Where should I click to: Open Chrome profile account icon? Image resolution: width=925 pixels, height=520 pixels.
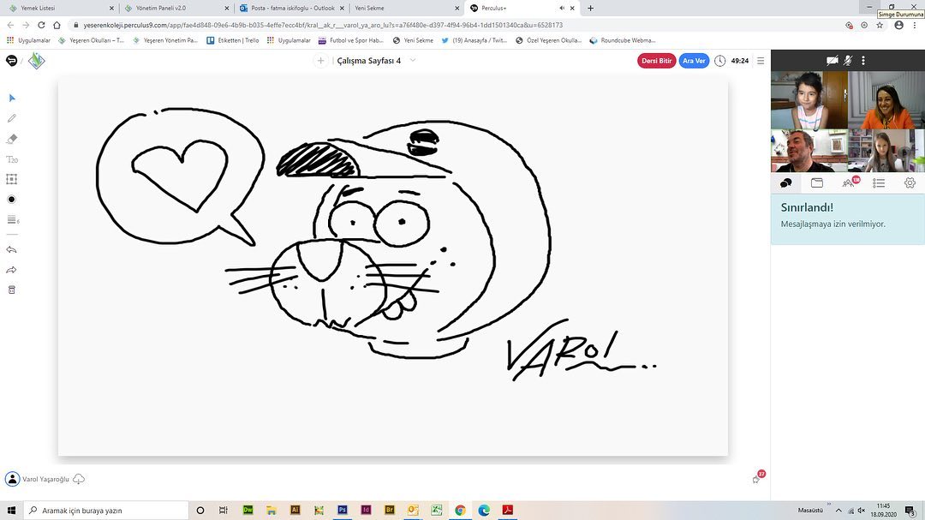899,26
